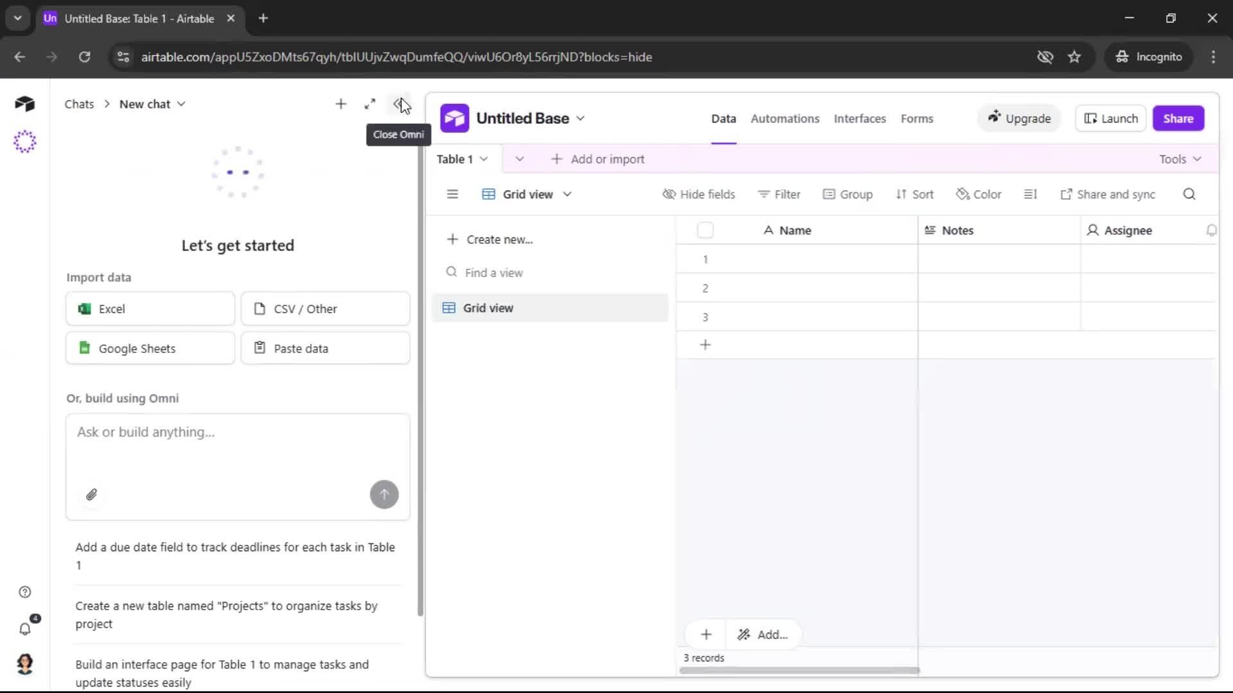Open the row height icon
The width and height of the screenshot is (1233, 693).
coord(1030,194)
